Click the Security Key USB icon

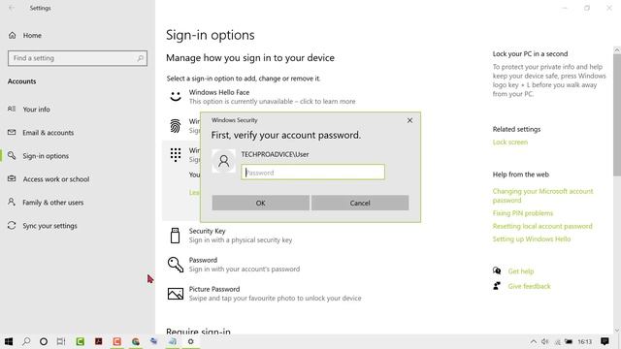point(175,235)
